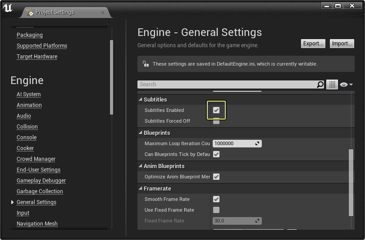This screenshot has height=240, width=365.
Task: Disable the Subtitles Enabled checkbox
Action: pos(216,110)
